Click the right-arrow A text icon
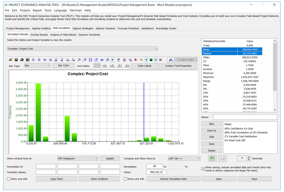The image size is (284, 192). pos(112,66)
